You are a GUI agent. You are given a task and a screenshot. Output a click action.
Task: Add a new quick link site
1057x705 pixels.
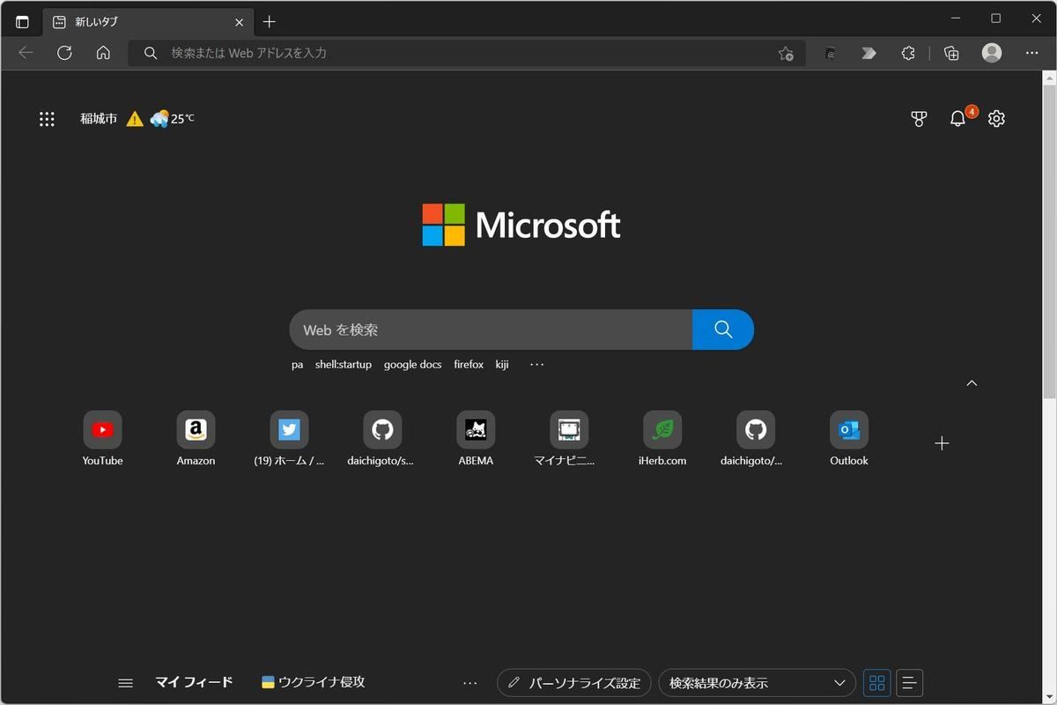pyautogui.click(x=942, y=443)
